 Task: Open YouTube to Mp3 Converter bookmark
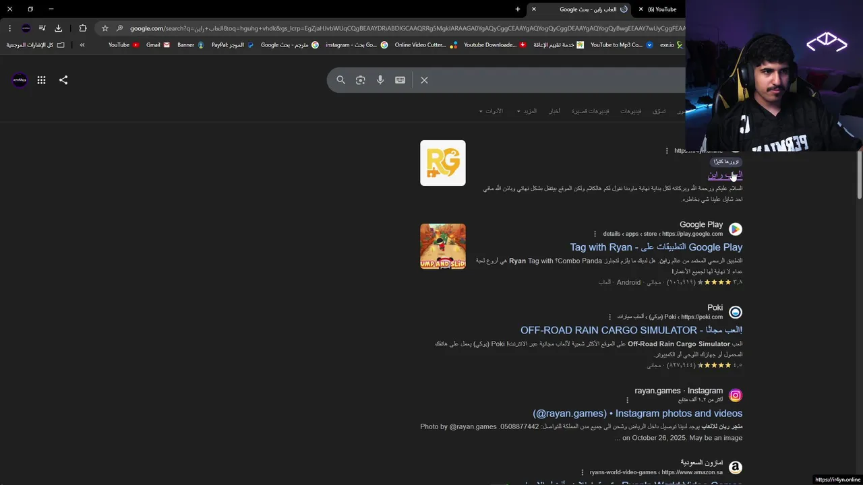622,45
